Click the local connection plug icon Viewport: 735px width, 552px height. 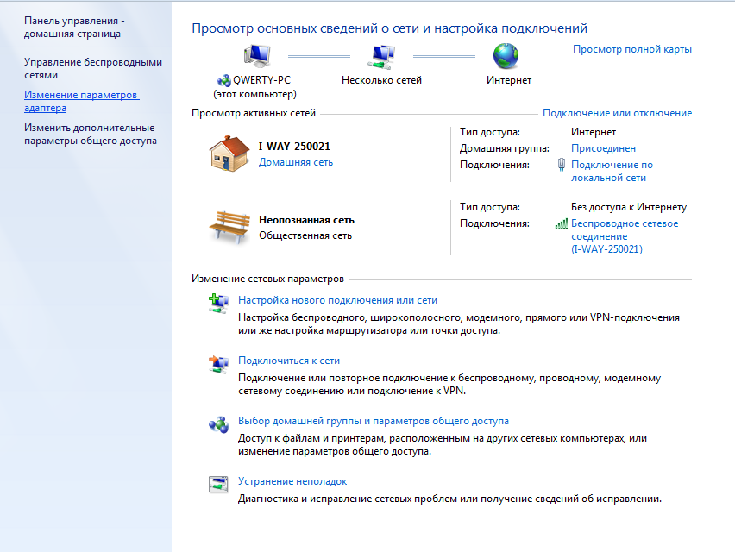(x=561, y=165)
